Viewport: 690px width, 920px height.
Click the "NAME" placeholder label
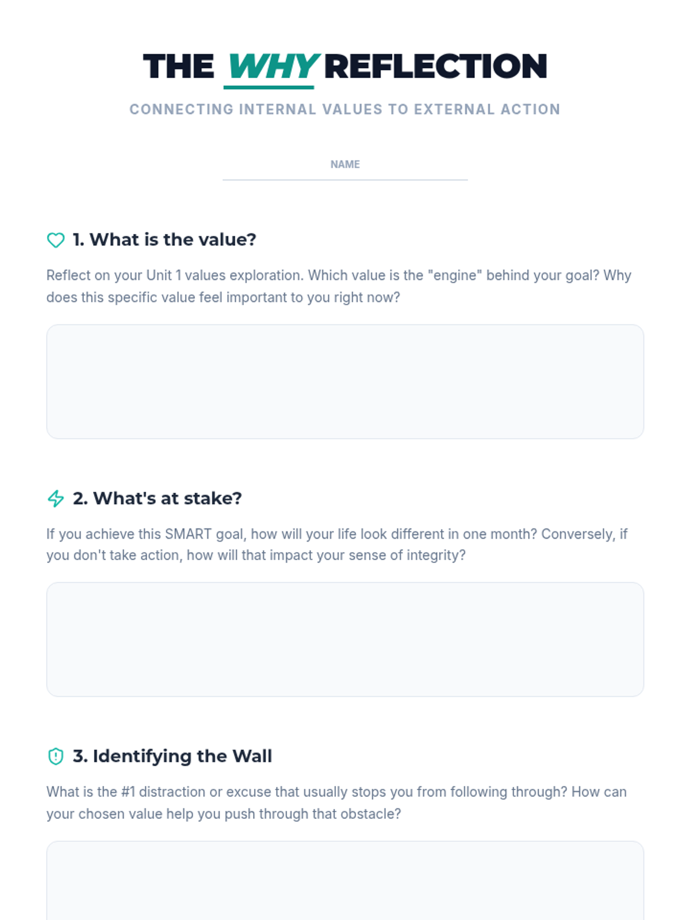coord(345,164)
